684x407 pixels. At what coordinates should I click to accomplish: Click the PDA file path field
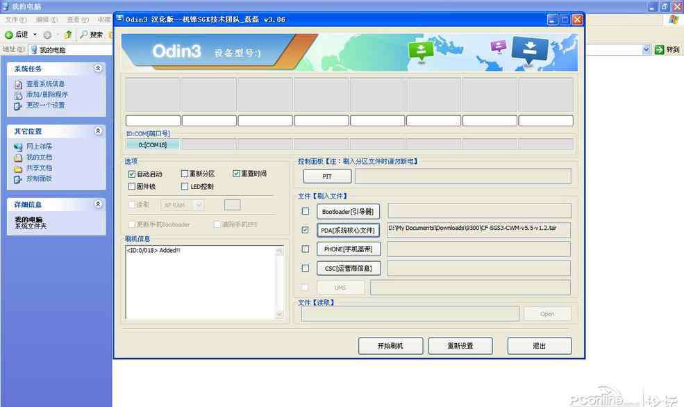point(478,230)
